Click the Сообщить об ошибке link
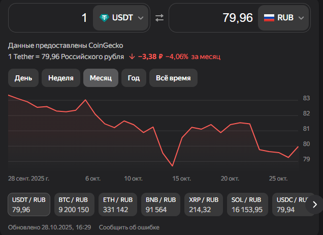This screenshot has height=235, width=323. pyautogui.click(x=129, y=227)
